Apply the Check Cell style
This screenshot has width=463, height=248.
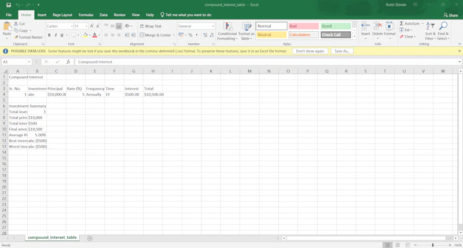pyautogui.click(x=336, y=35)
